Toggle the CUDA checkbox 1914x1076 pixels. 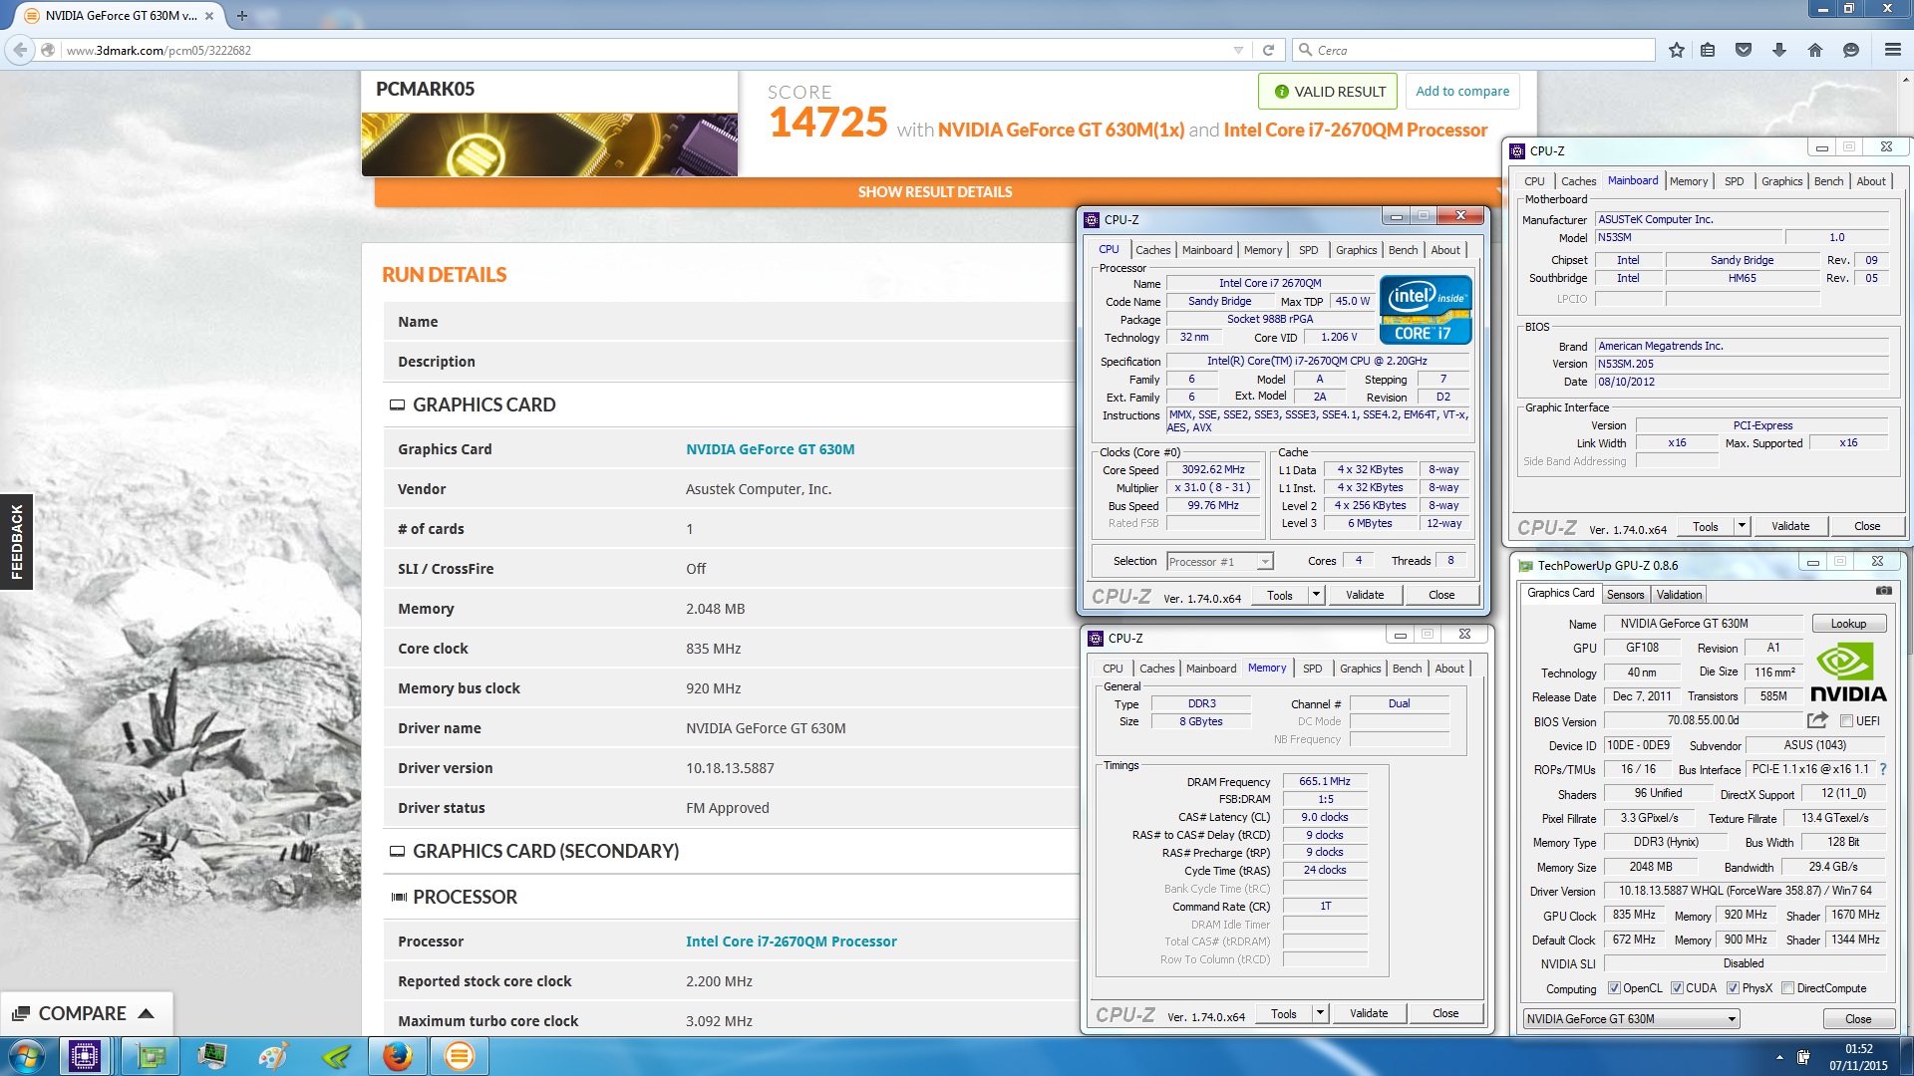coord(1677,988)
